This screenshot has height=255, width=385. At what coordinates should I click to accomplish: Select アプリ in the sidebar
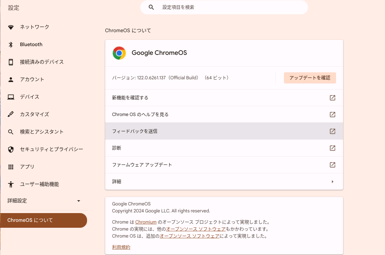tap(27, 167)
